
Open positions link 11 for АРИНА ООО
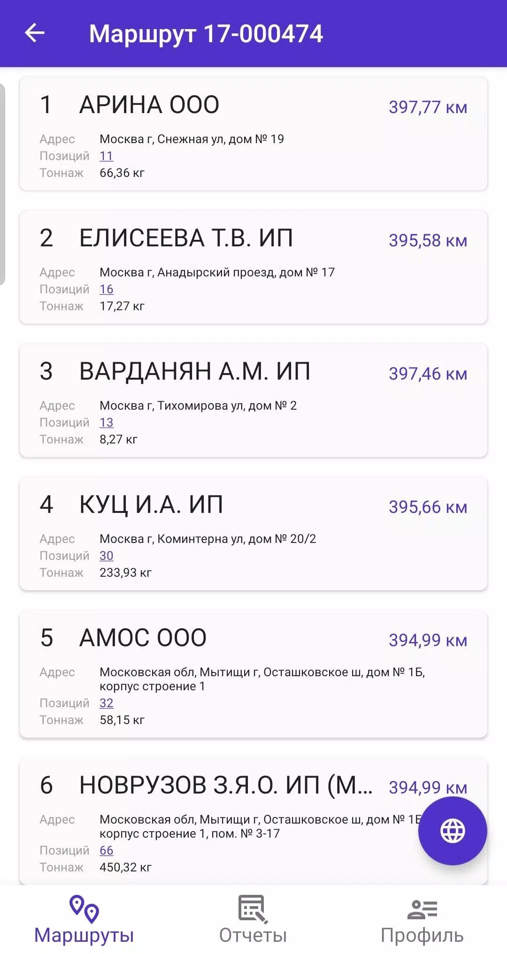click(107, 156)
